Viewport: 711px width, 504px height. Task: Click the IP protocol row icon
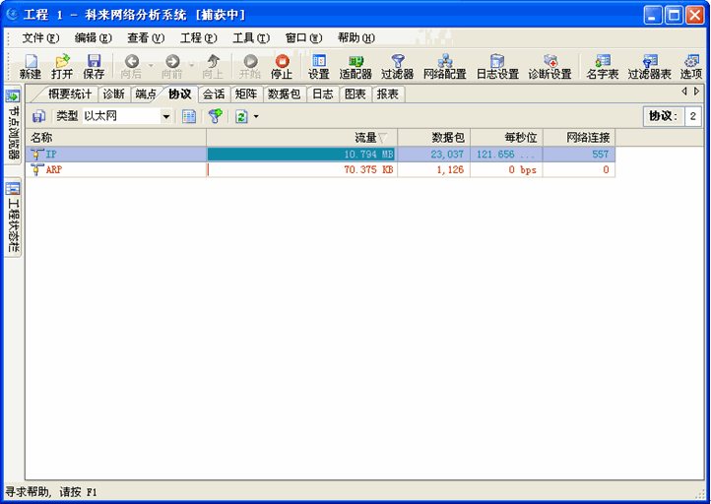(37, 155)
